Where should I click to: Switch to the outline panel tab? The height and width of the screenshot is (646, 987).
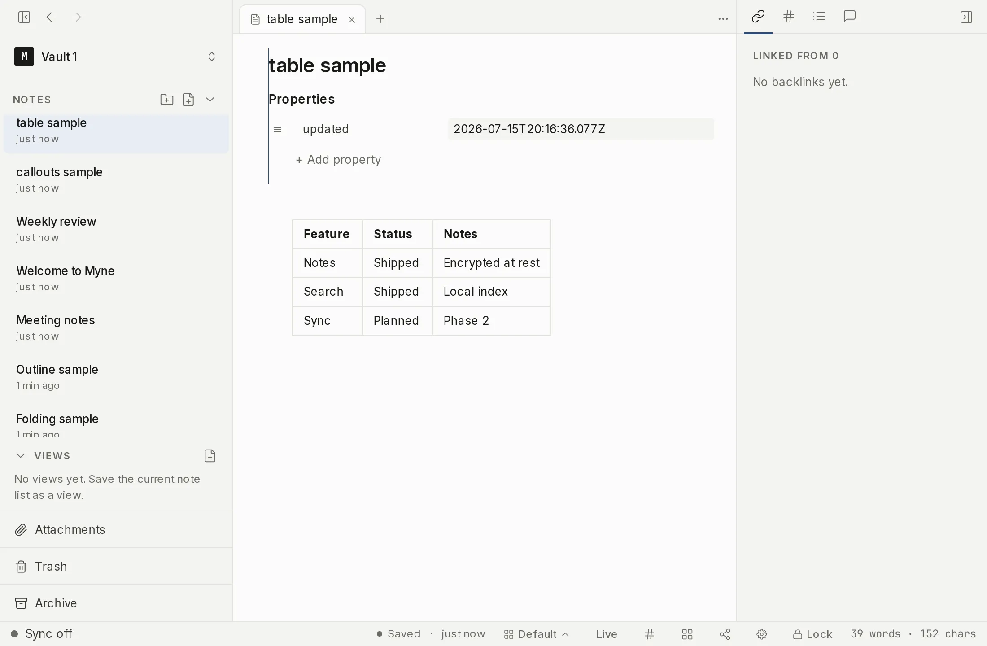(x=819, y=17)
